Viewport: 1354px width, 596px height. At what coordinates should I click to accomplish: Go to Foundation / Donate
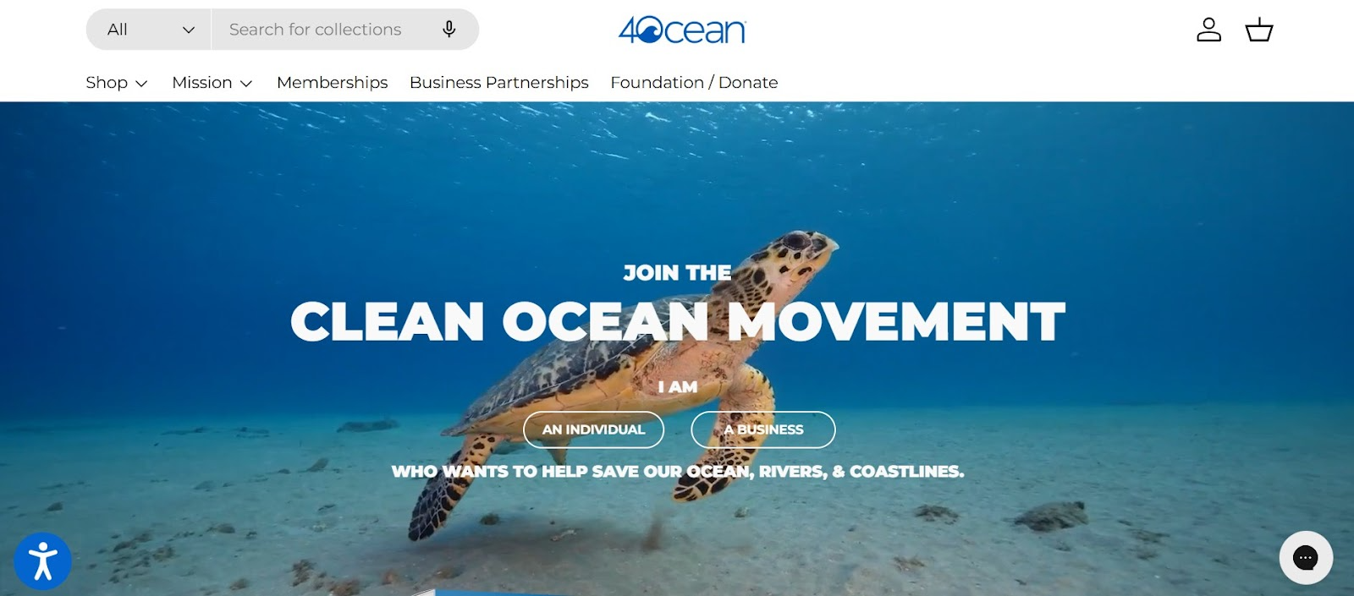coord(694,83)
